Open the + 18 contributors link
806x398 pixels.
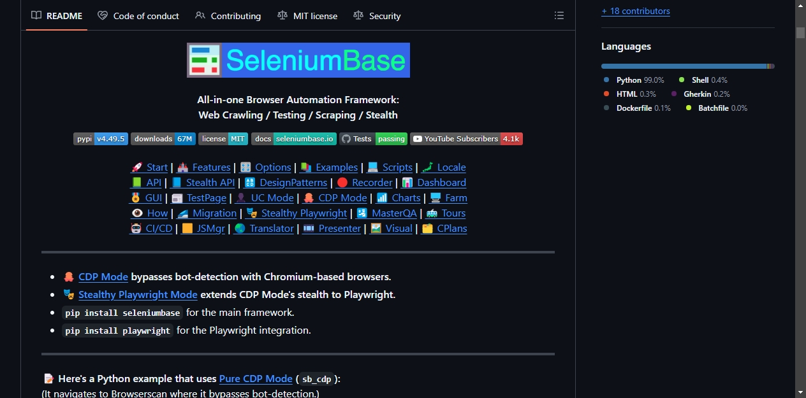click(636, 11)
